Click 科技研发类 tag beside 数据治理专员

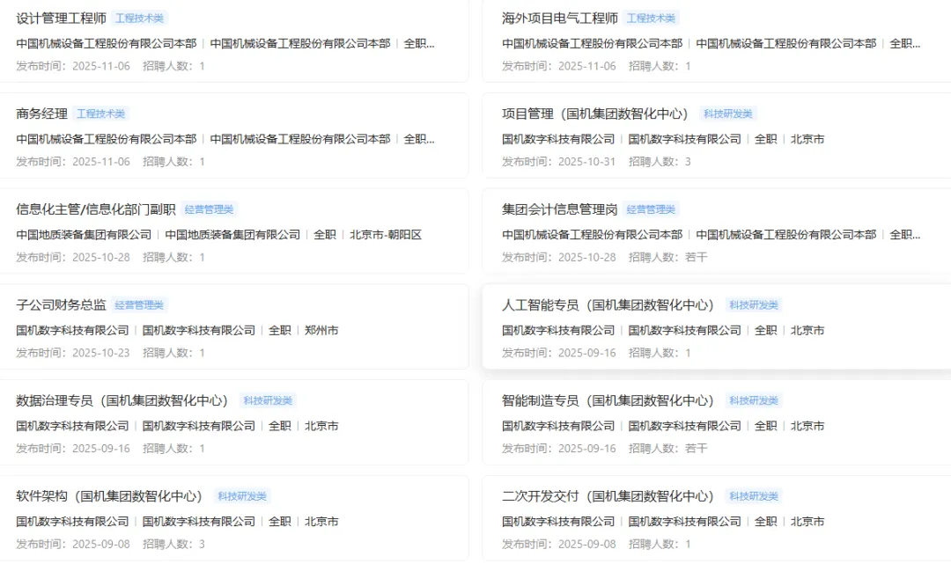[268, 400]
